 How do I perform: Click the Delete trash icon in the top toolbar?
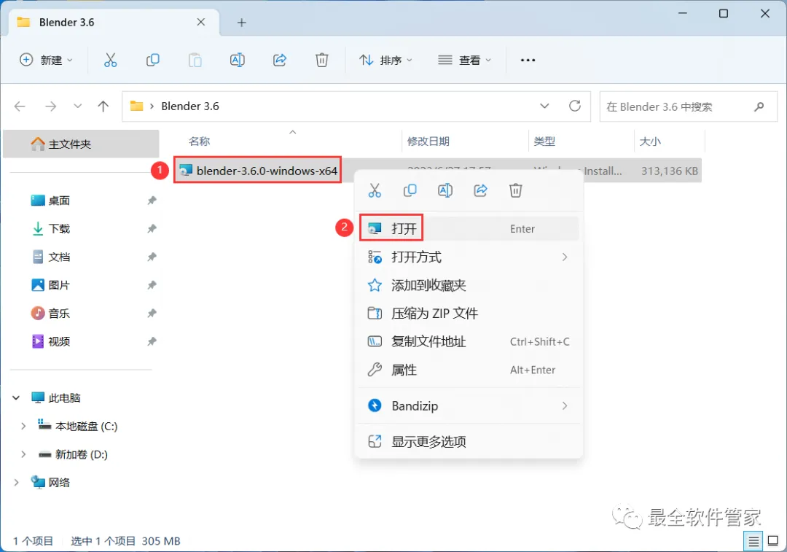tap(322, 61)
